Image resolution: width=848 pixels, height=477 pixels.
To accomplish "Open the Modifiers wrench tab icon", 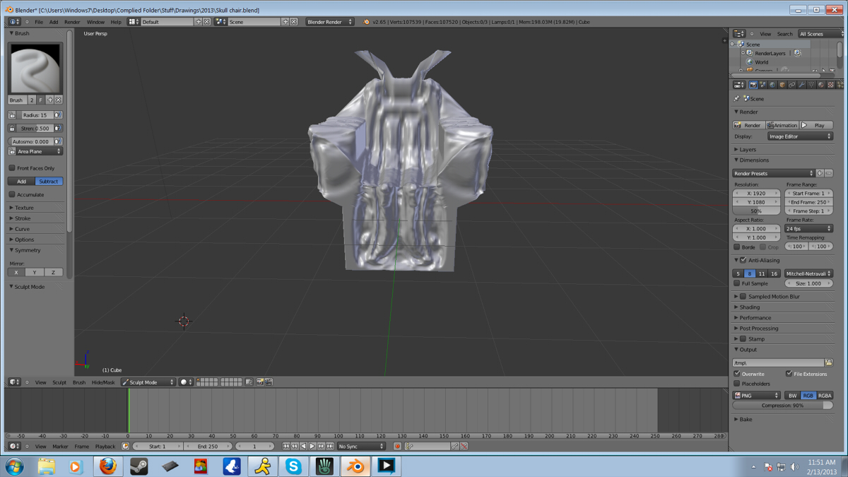I will 801,85.
